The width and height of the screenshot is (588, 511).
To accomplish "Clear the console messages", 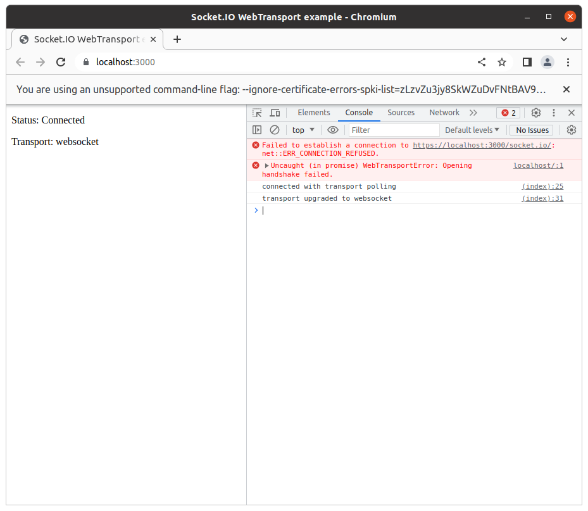I will [x=275, y=130].
